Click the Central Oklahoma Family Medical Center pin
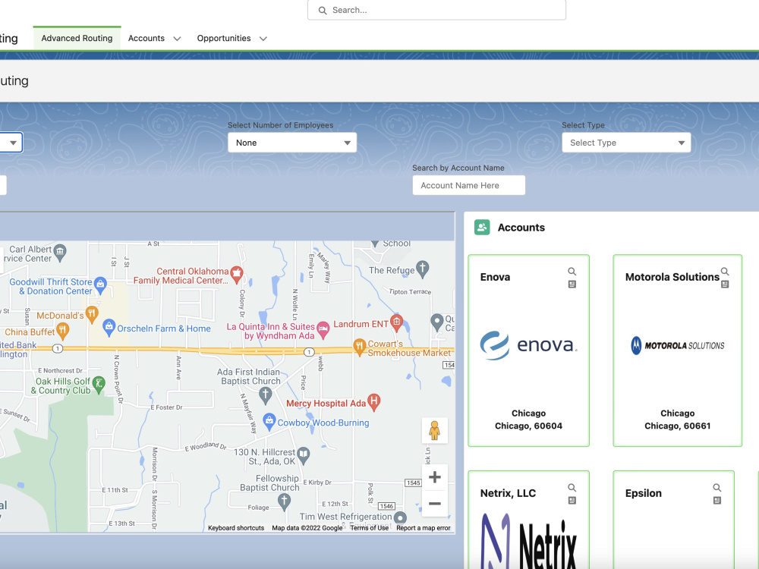This screenshot has height=569, width=759. 236,274
